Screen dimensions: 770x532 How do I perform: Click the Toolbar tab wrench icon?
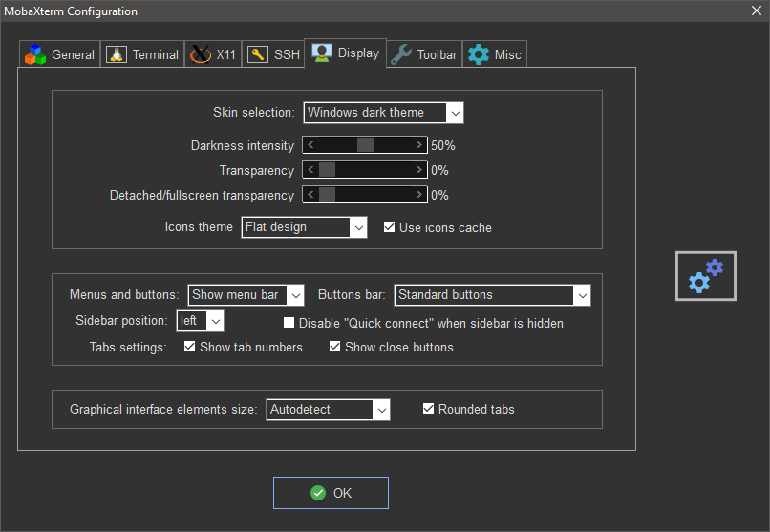point(401,54)
